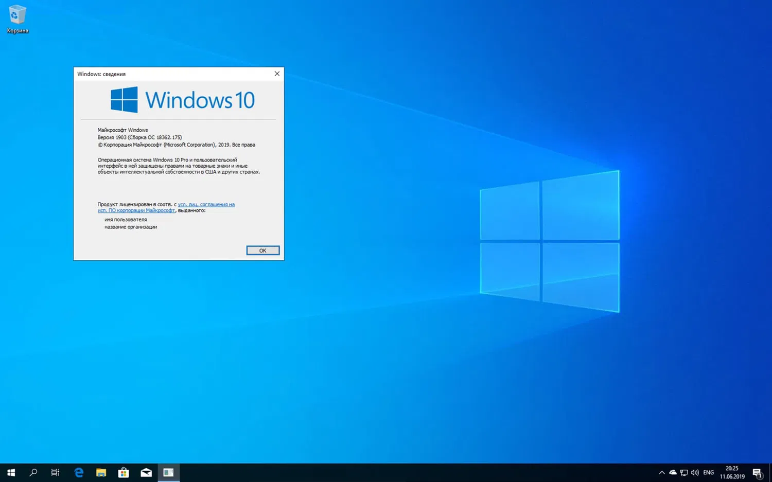772x482 pixels.
Task: Expand hidden system tray icons
Action: 661,472
